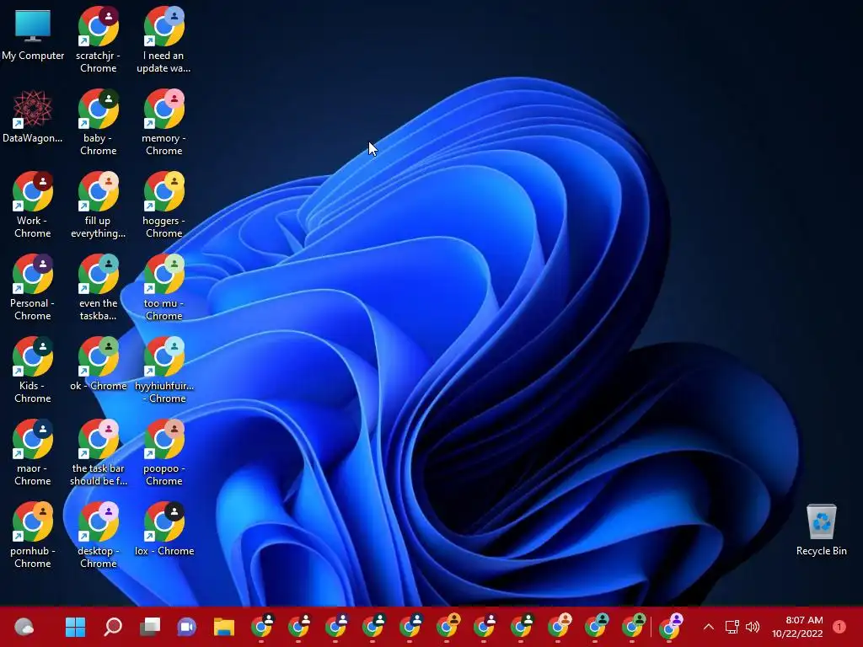The image size is (863, 647).
Task: Open the My Computer desktop icon
Action: pos(33,35)
